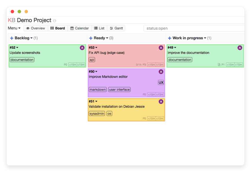Screen dimensions: 251x172
Task: Click the os tag on task #51
Action: click(x=109, y=114)
